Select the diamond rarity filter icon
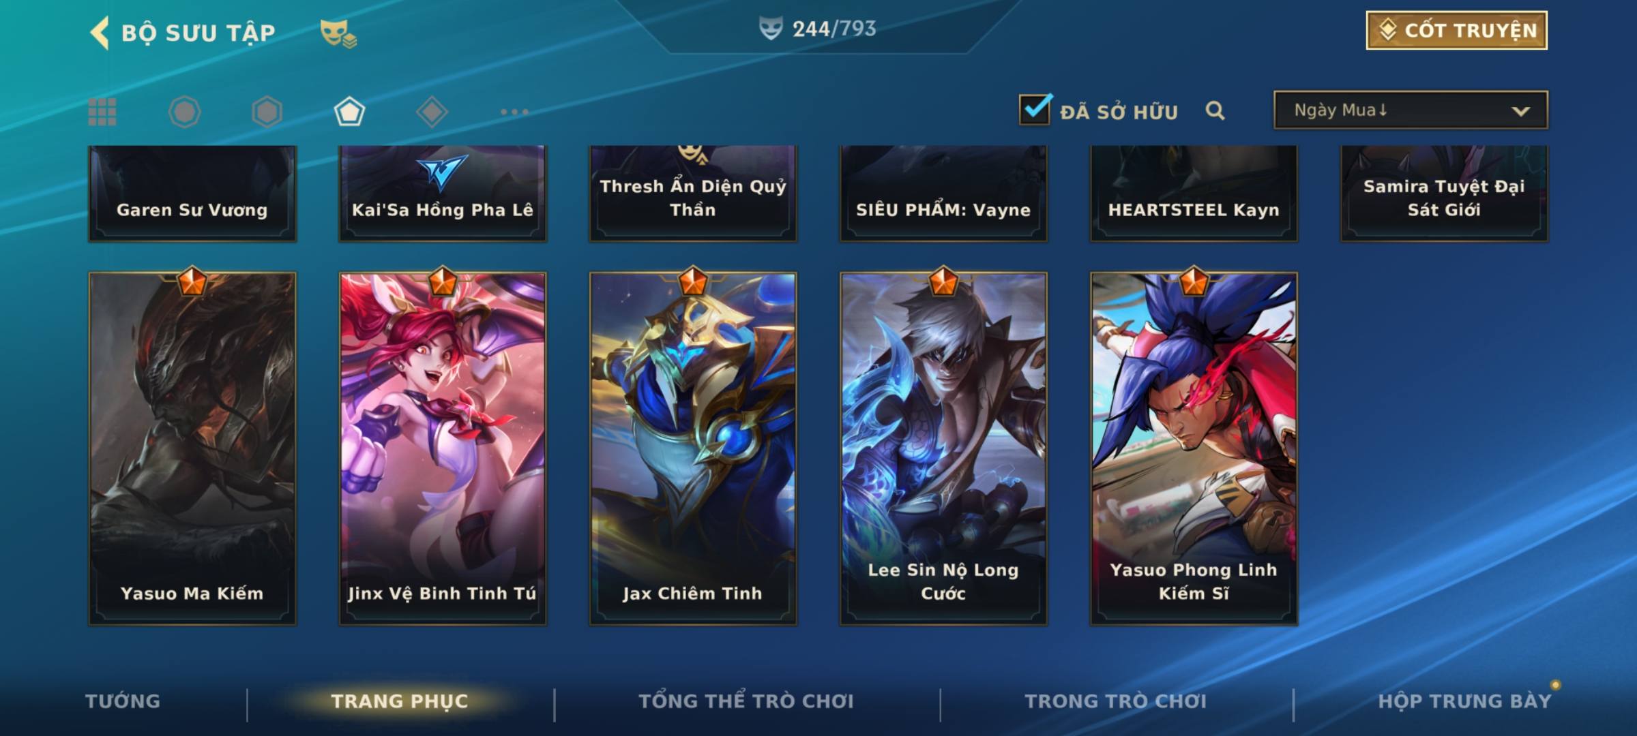 [x=432, y=112]
